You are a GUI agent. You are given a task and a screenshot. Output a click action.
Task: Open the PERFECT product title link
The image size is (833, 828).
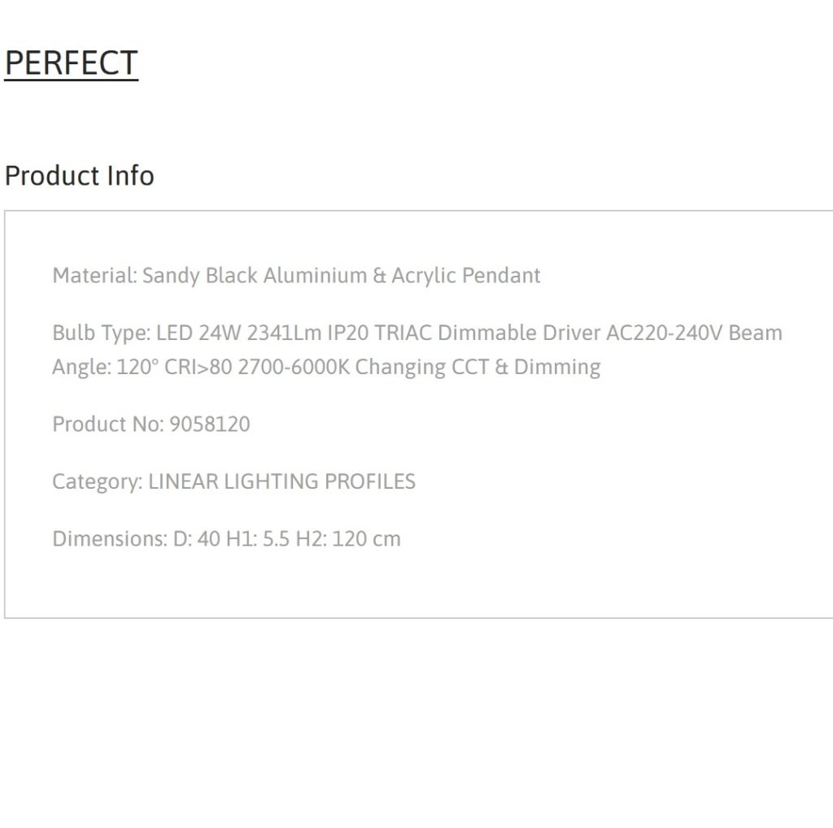point(72,63)
